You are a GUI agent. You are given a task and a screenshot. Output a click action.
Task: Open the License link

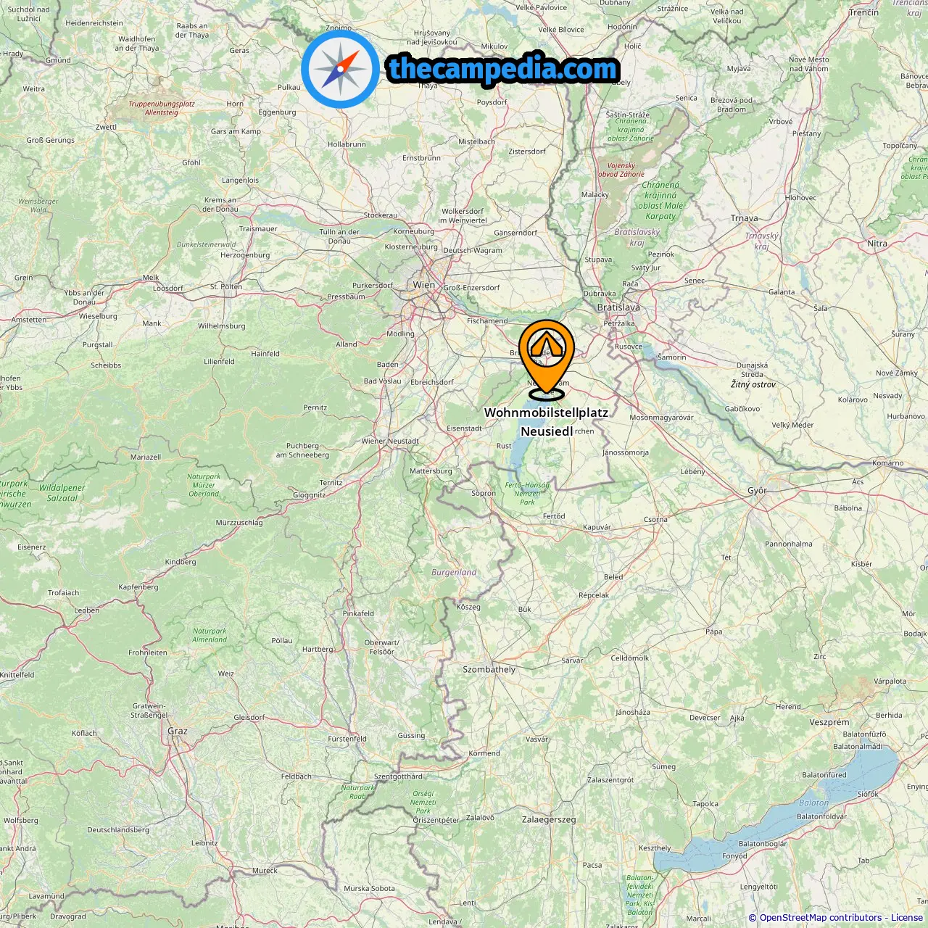pyautogui.click(x=908, y=917)
